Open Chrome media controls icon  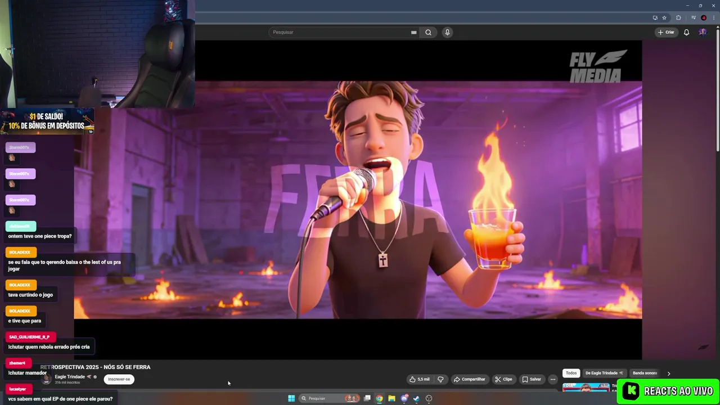[x=694, y=17]
